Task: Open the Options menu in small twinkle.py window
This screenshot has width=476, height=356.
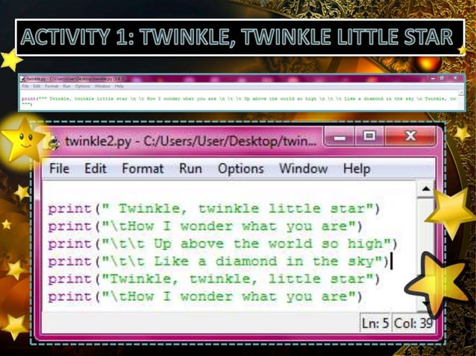Action: point(83,86)
